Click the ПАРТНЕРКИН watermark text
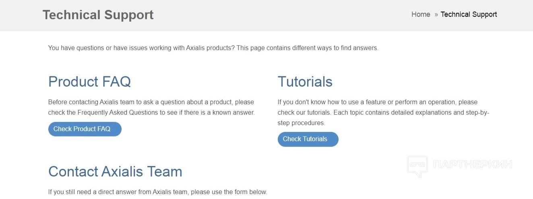Screen dimensions: 533x199 coord(473,164)
